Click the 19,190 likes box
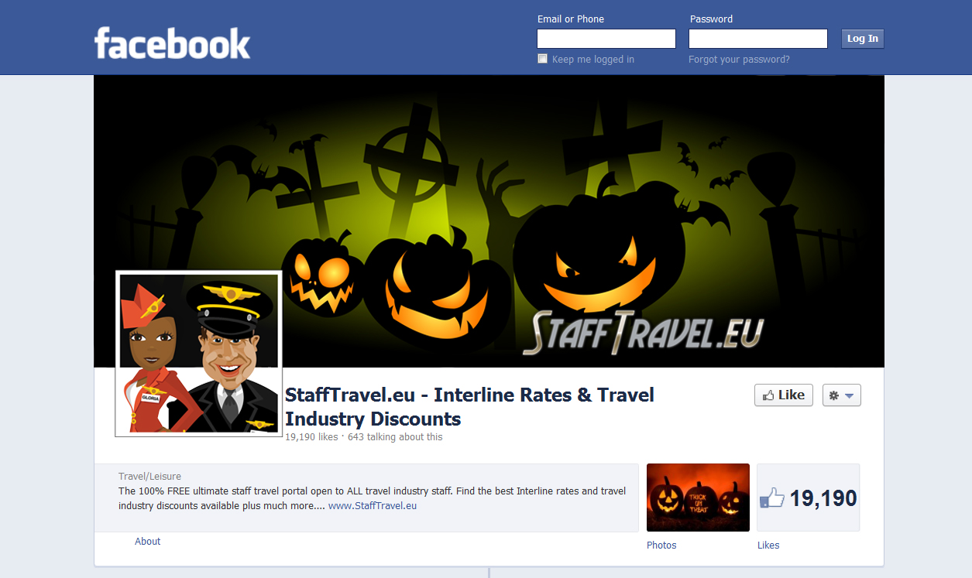Image resolution: width=972 pixels, height=578 pixels. tap(808, 498)
